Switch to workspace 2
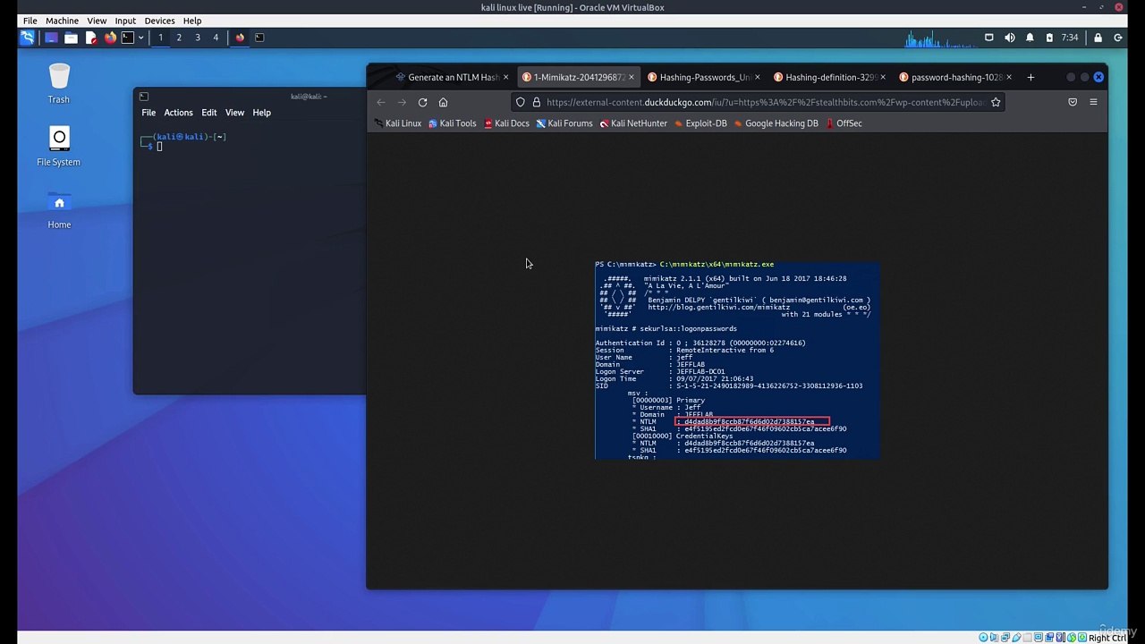The image size is (1145, 644). [179, 38]
